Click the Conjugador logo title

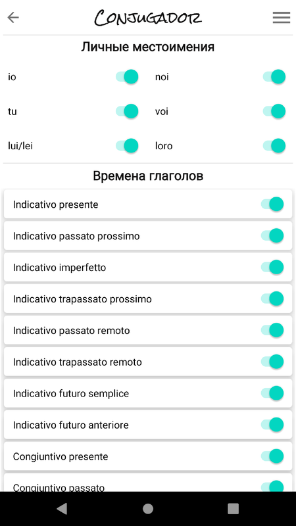tap(148, 18)
